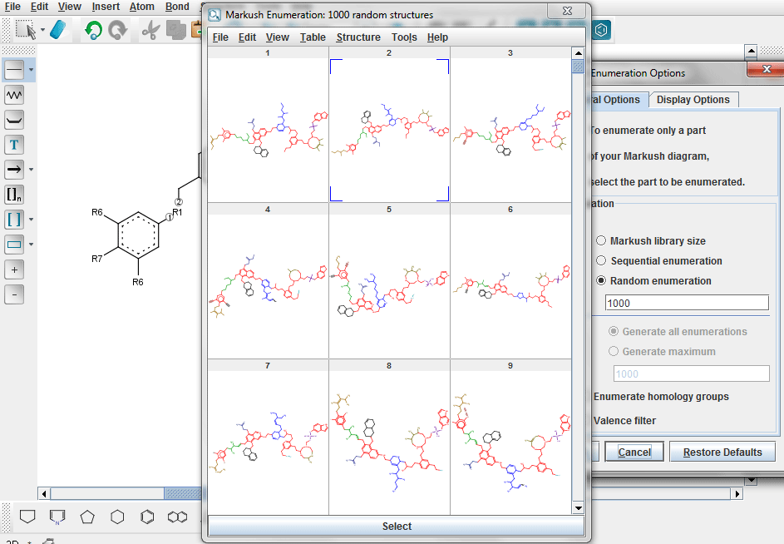Screen dimensions: 784x544
Task: Select the decrease charge (-) tool
Action: pos(13,294)
